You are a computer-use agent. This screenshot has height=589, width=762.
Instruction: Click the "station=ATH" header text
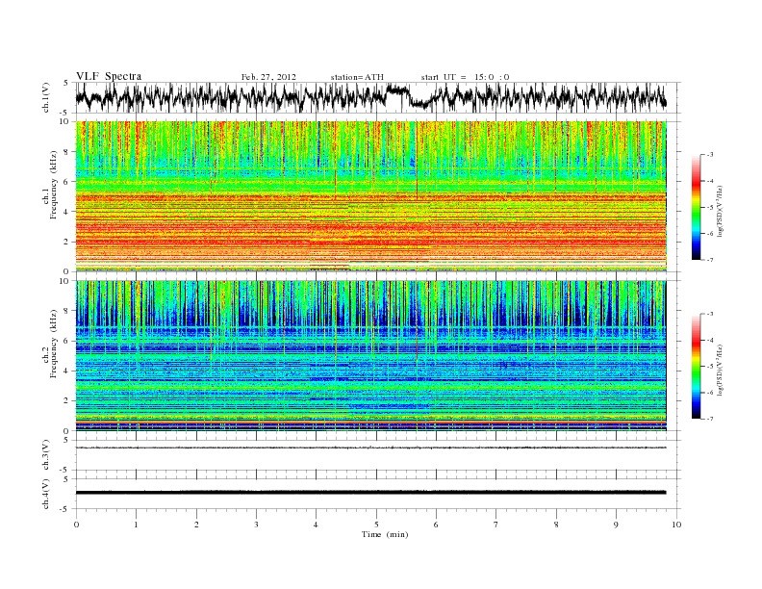click(357, 77)
